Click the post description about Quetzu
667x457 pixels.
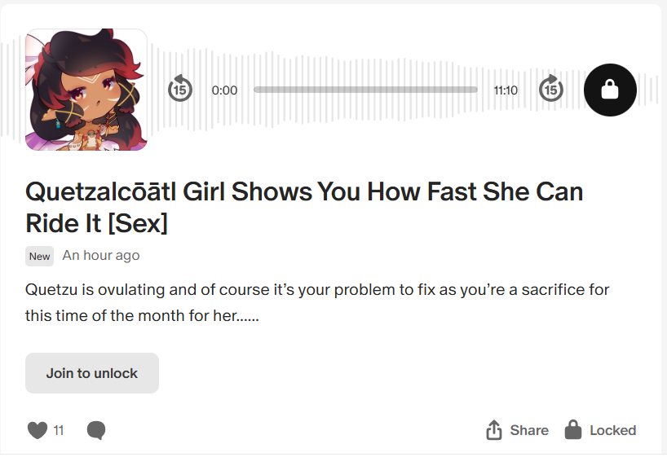tap(317, 302)
